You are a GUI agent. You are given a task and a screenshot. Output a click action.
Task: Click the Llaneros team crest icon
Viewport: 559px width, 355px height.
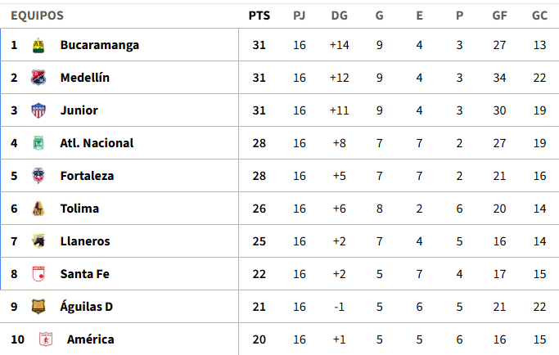[38, 241]
